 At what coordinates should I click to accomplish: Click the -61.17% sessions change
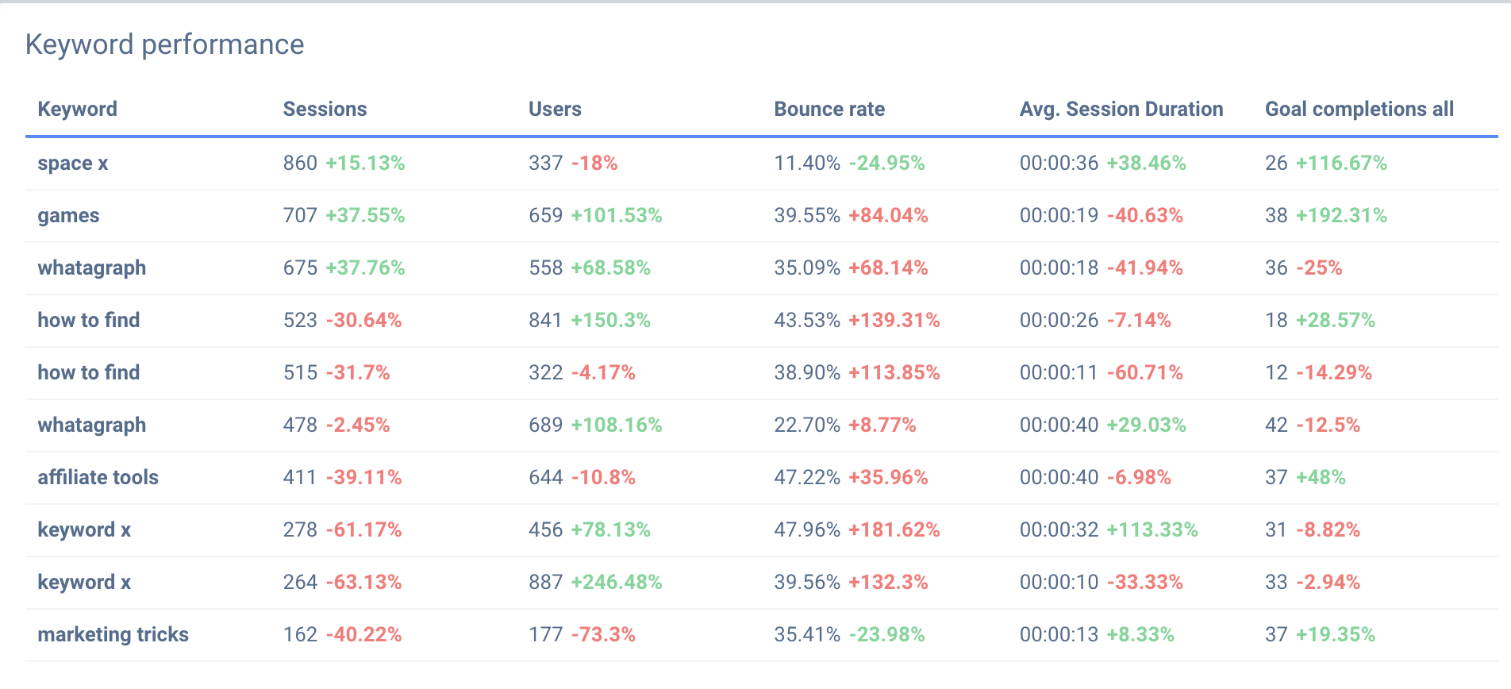(364, 529)
